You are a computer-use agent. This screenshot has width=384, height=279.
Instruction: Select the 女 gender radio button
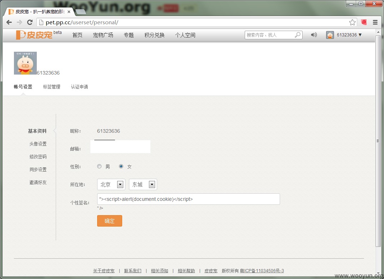click(121, 166)
